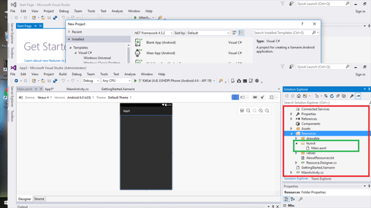Collapse the layout folder

[x=296, y=143]
